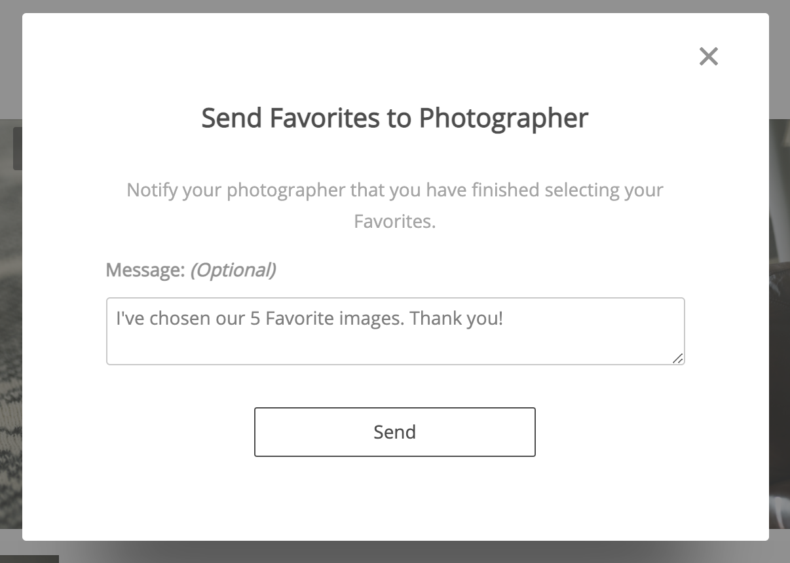Click the dark tab at bottom-left corner
The image size is (790, 563).
coord(29,559)
